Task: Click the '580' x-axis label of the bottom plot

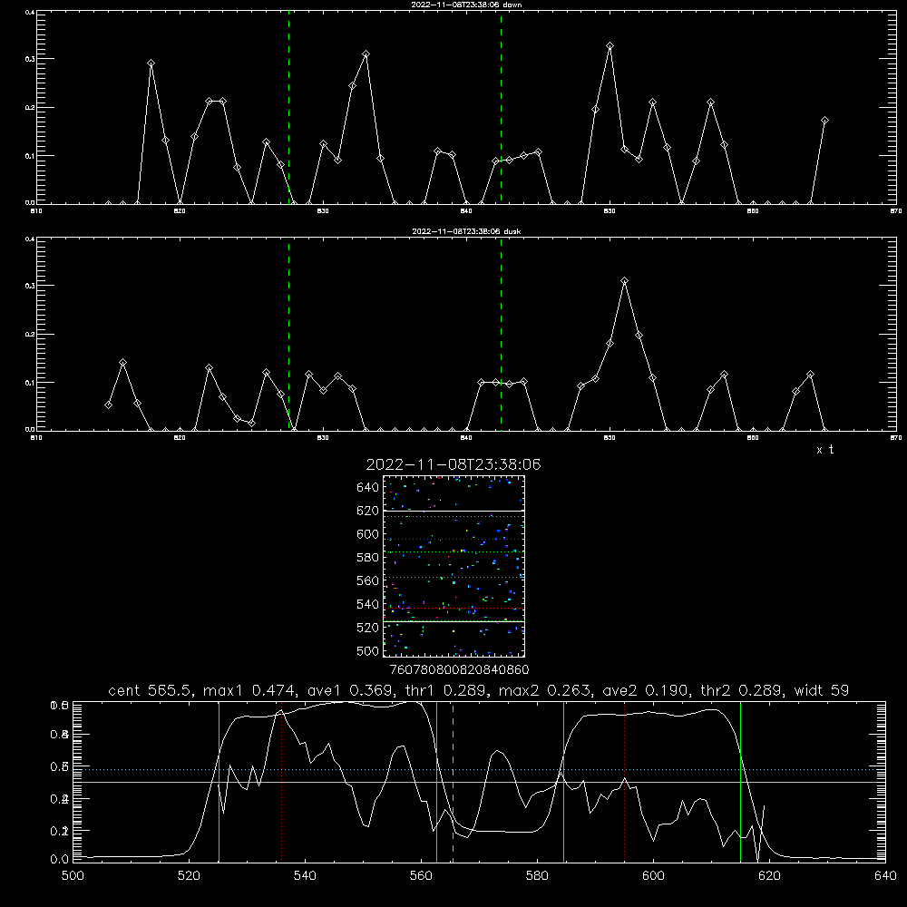Action: (x=537, y=876)
